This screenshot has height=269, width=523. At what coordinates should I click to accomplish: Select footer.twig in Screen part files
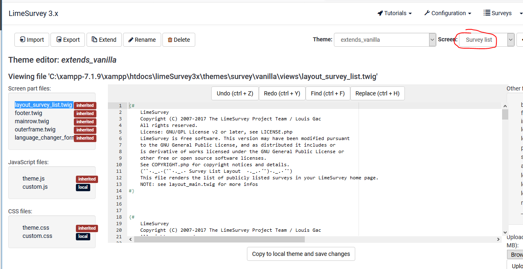pos(28,113)
